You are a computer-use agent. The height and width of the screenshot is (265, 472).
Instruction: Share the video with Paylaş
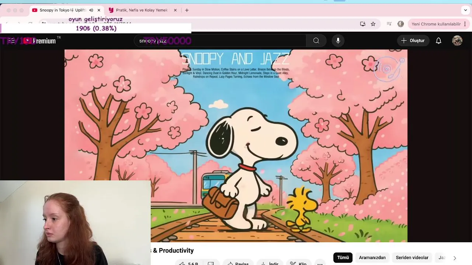(x=238, y=263)
